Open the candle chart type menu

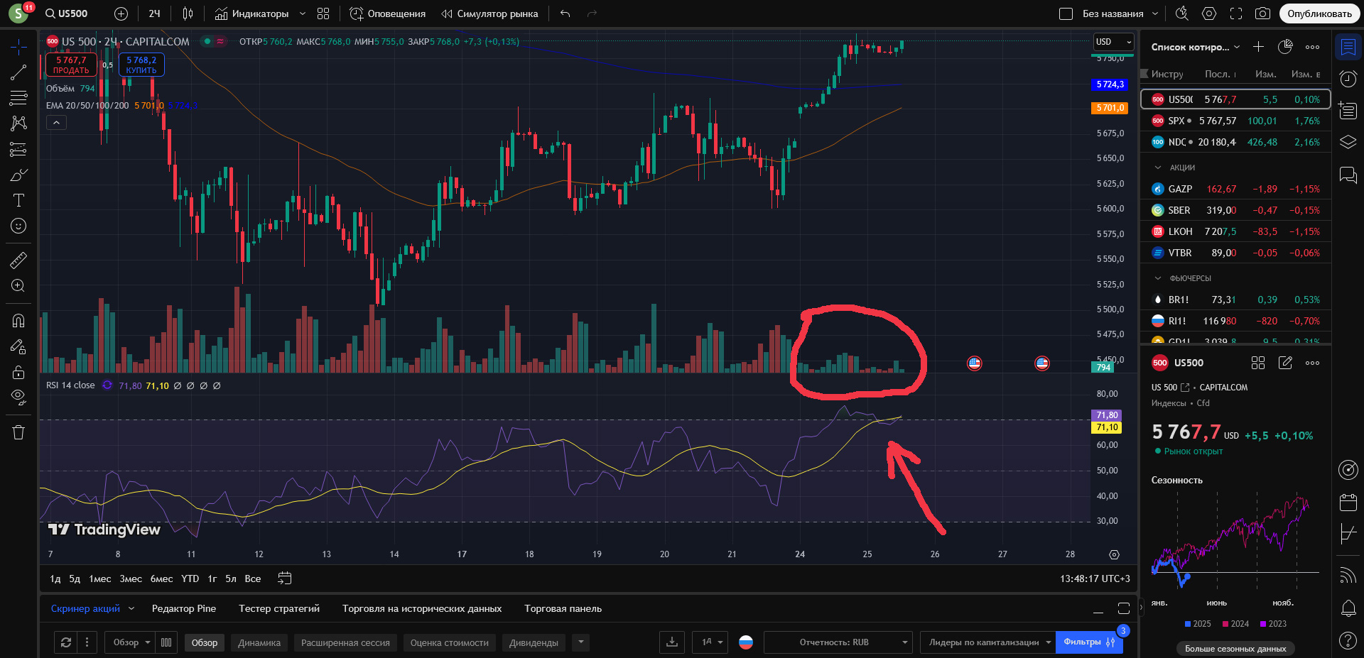coord(188,13)
